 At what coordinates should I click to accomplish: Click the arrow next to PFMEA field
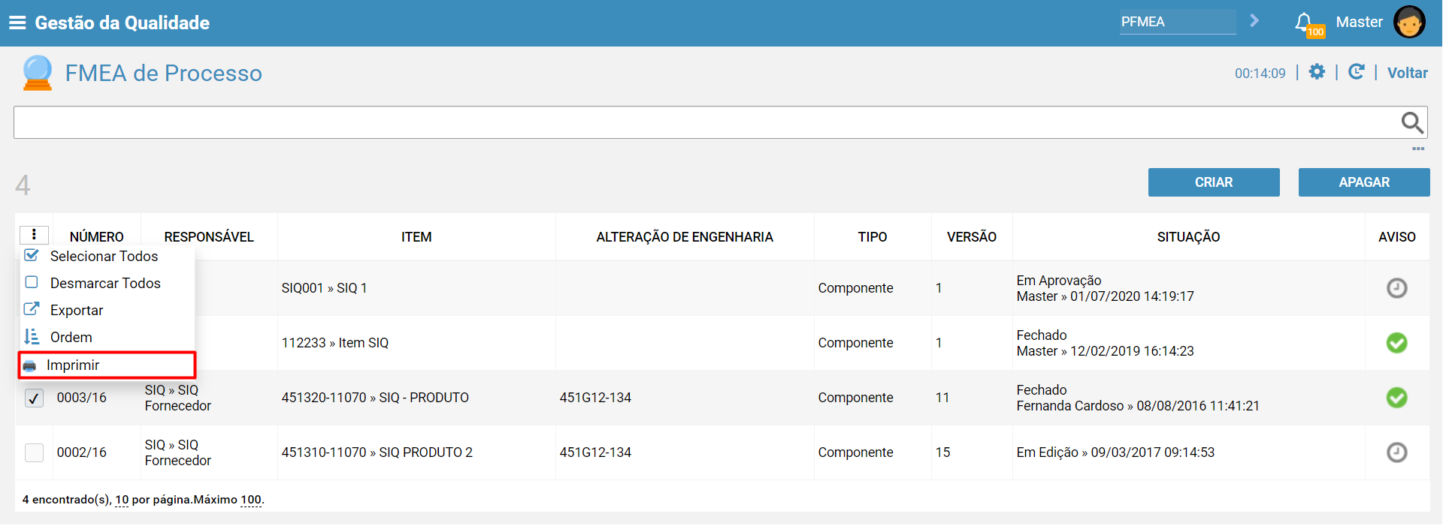[x=1254, y=21]
